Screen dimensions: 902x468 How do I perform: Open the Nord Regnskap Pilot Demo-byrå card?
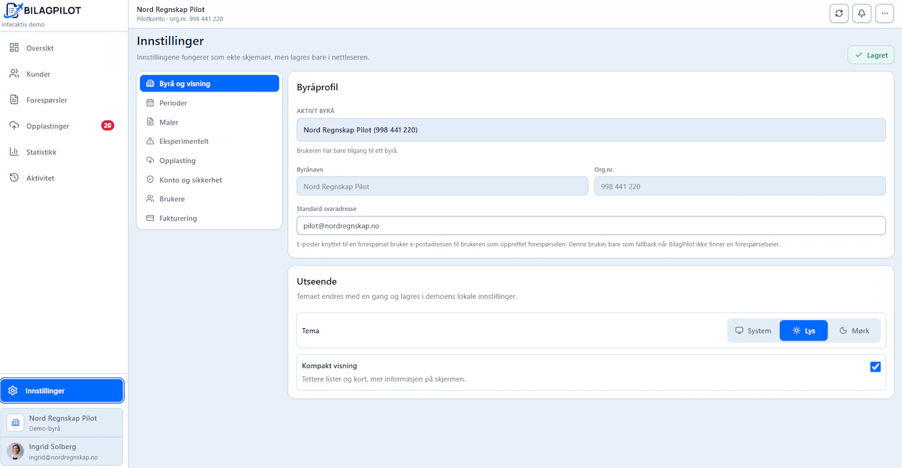click(62, 423)
